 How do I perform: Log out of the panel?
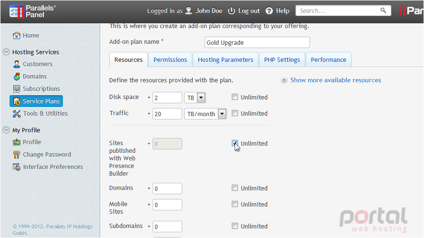coord(244,11)
